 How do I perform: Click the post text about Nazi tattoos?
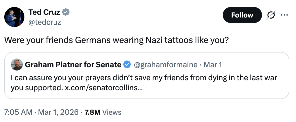point(117,40)
